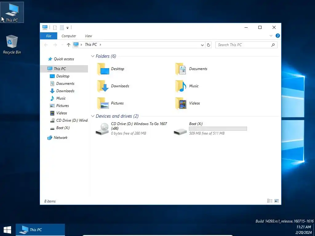Minimize the This PC window
This screenshot has width=315, height=236.
click(x=246, y=27)
